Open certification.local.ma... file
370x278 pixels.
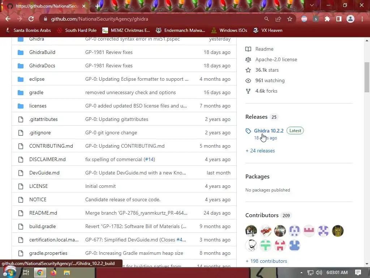point(54,240)
